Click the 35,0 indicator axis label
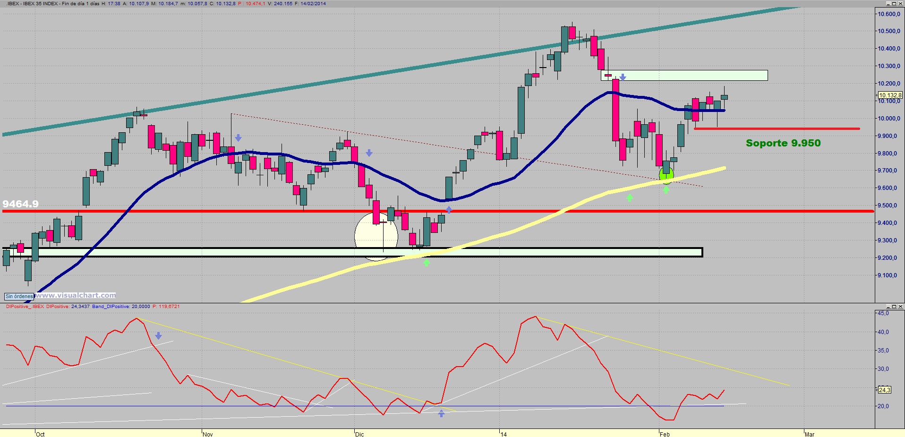The height and width of the screenshot is (437, 905). (883, 351)
